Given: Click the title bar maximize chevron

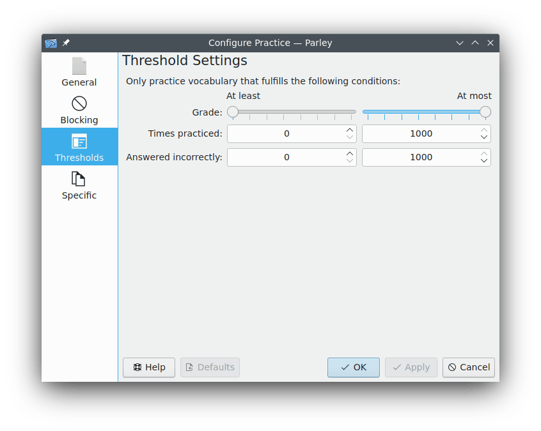Looking at the screenshot, I should (475, 43).
